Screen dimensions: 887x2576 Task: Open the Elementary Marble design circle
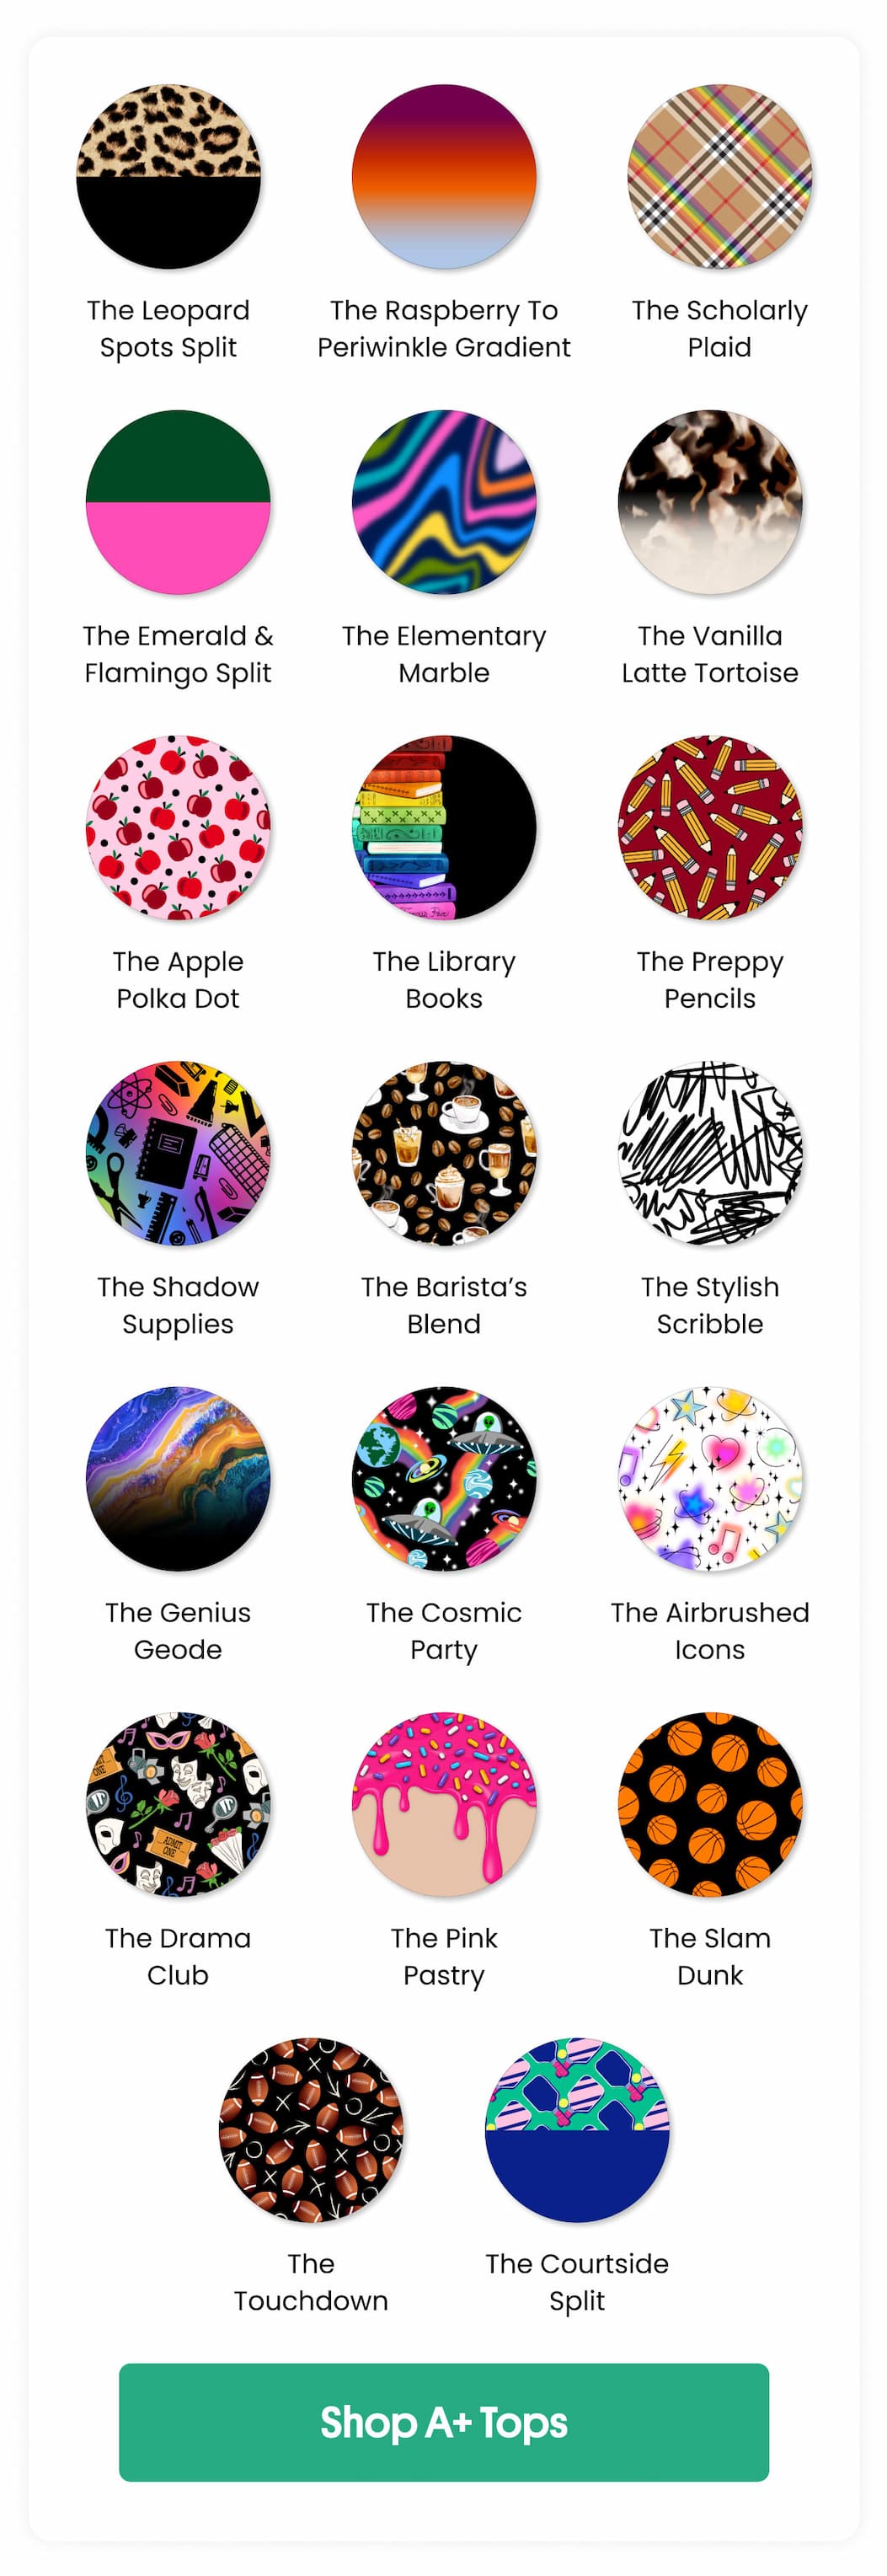click(444, 502)
